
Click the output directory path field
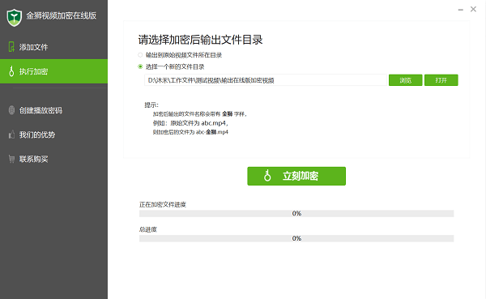266,80
